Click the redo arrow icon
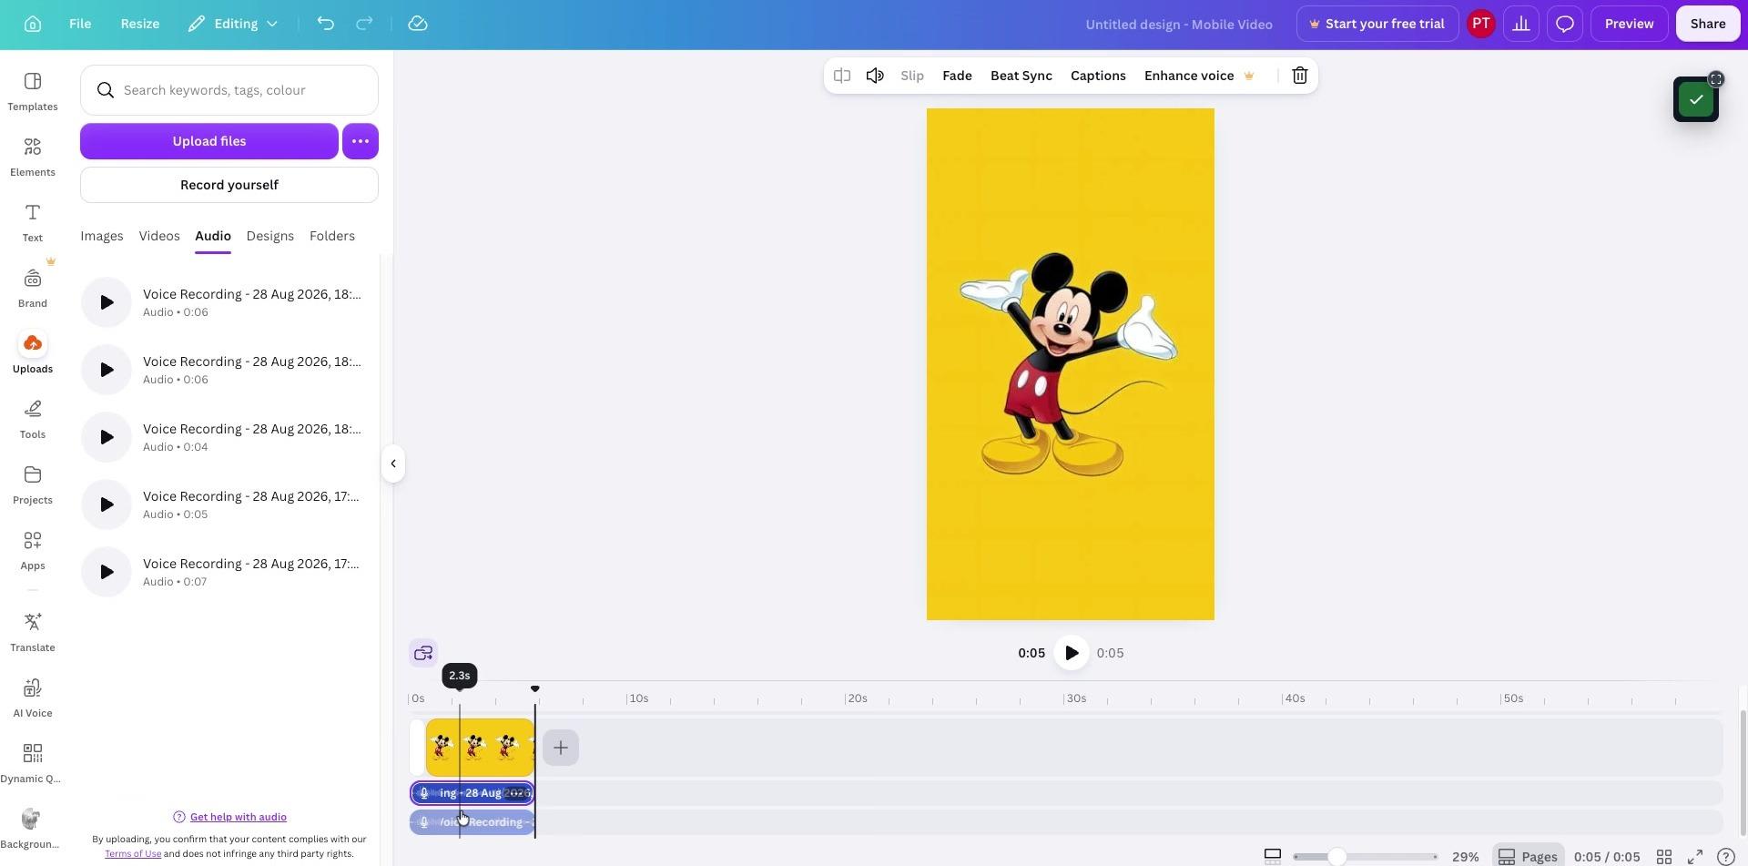Image resolution: width=1748 pixels, height=866 pixels. 364,24
